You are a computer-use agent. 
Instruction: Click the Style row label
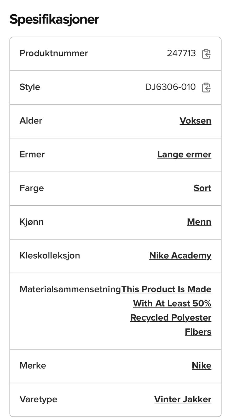tap(30, 87)
